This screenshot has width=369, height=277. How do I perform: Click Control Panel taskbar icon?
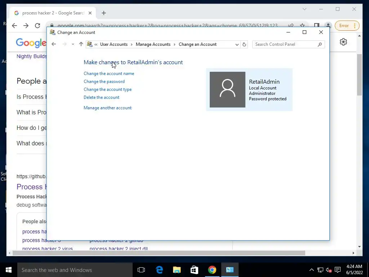230,270
